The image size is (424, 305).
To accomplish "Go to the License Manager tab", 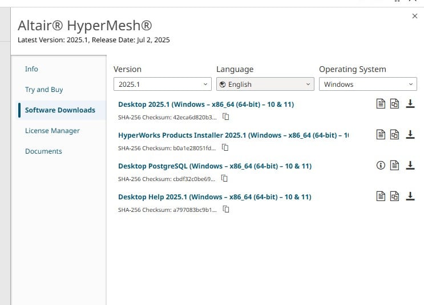I will coord(52,131).
